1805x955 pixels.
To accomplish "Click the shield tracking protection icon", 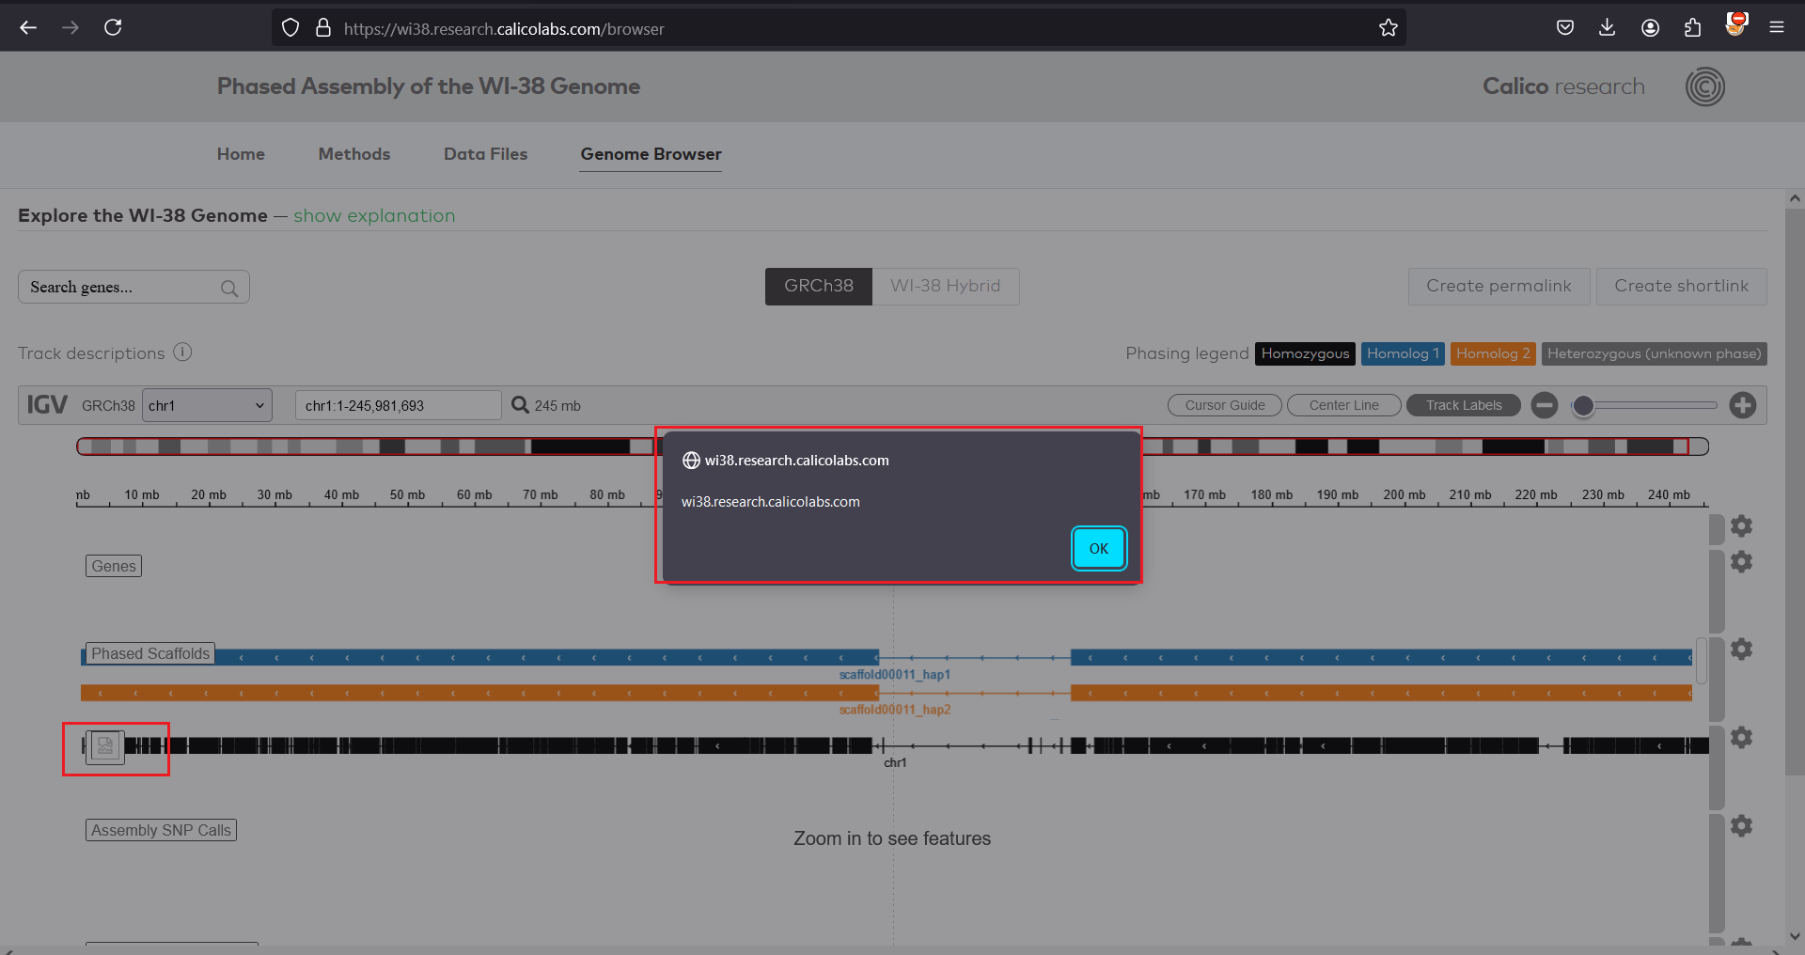I will 290,28.
